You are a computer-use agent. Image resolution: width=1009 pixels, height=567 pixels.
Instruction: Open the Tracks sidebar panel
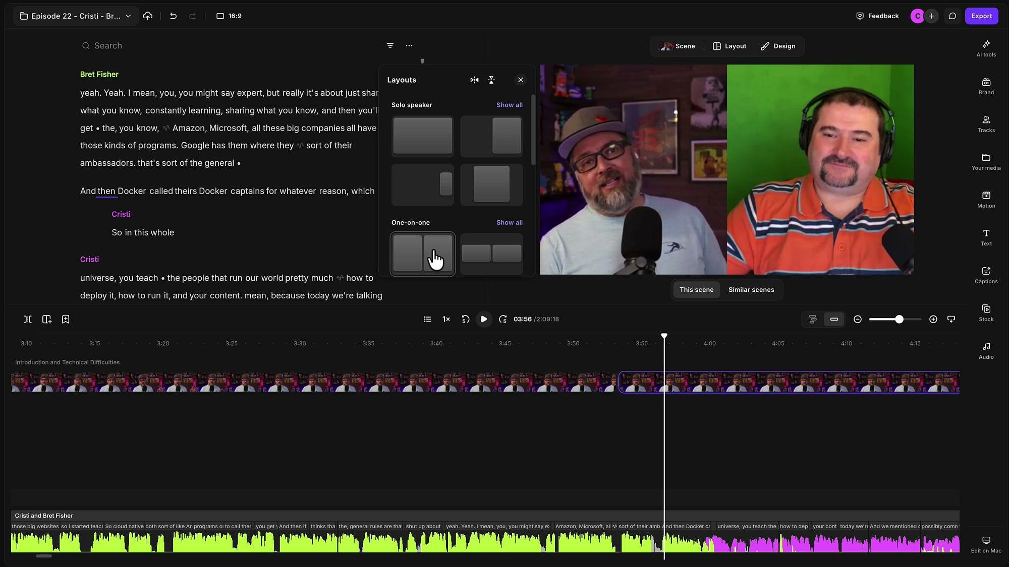click(x=986, y=124)
